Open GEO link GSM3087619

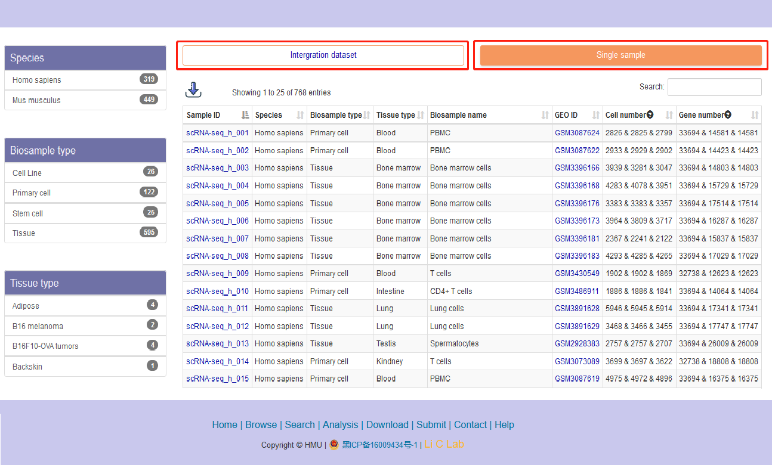(x=577, y=379)
